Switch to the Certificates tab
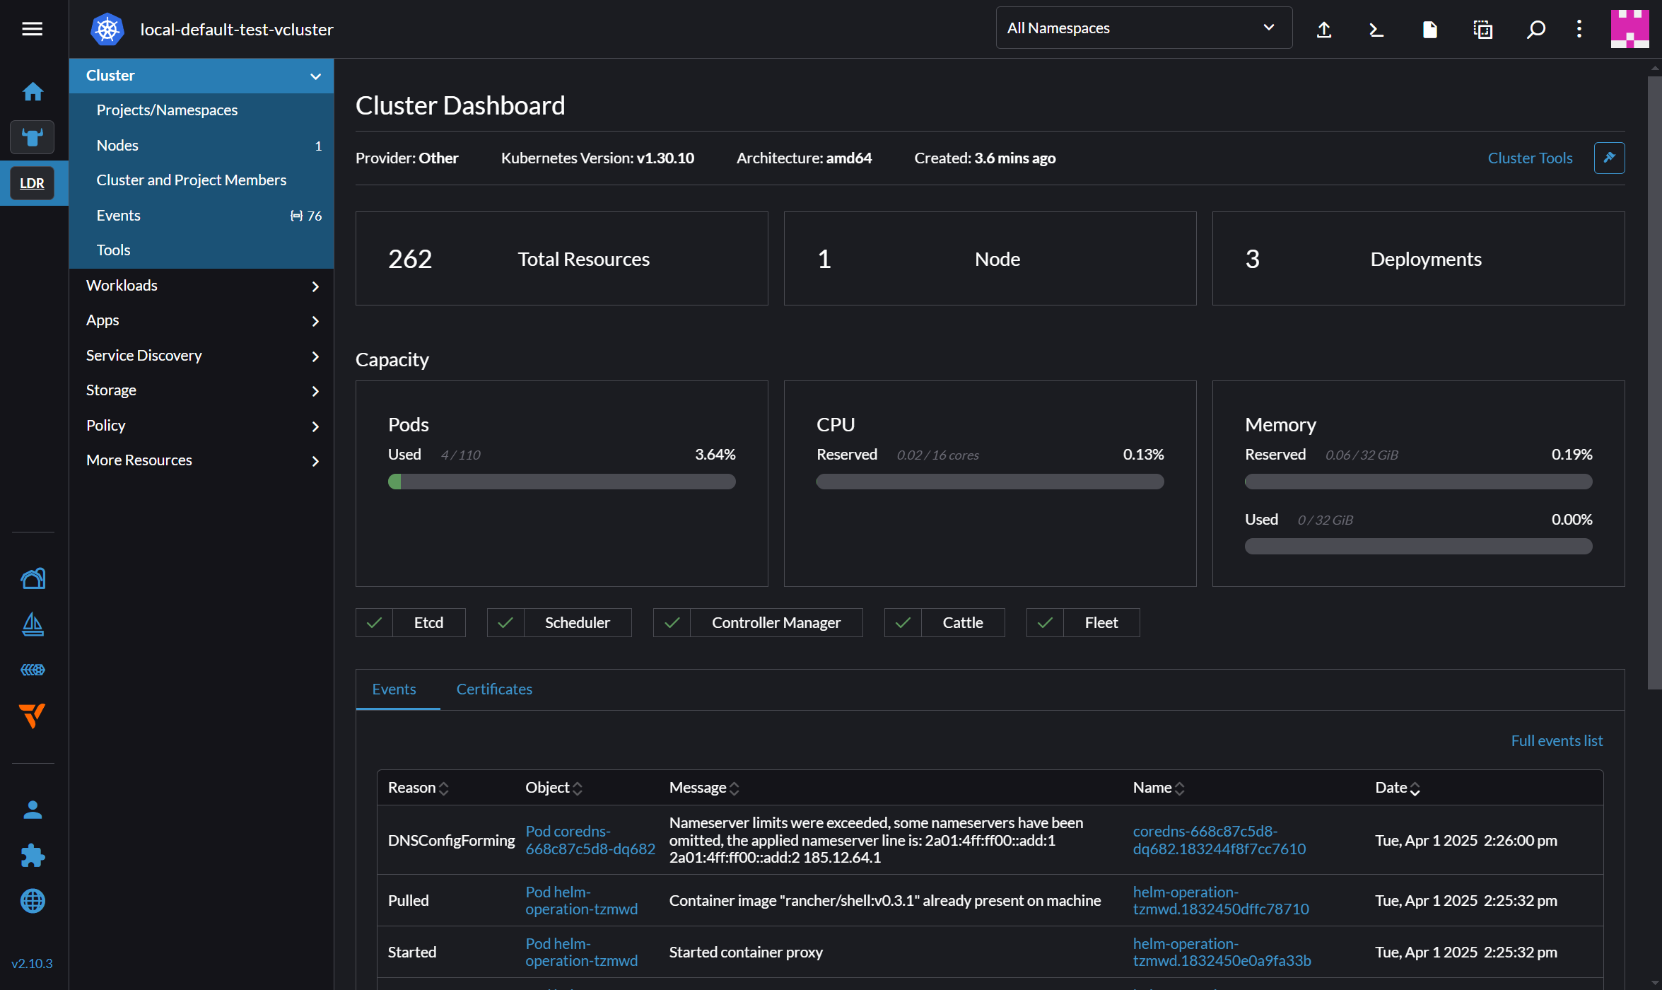This screenshot has width=1662, height=990. [494, 689]
